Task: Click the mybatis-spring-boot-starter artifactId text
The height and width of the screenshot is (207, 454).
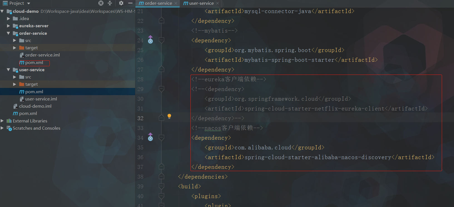Action: 289,60
